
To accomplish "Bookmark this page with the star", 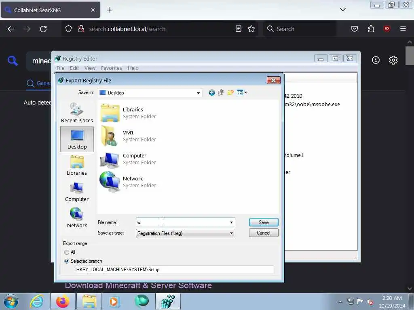I will point(251,29).
